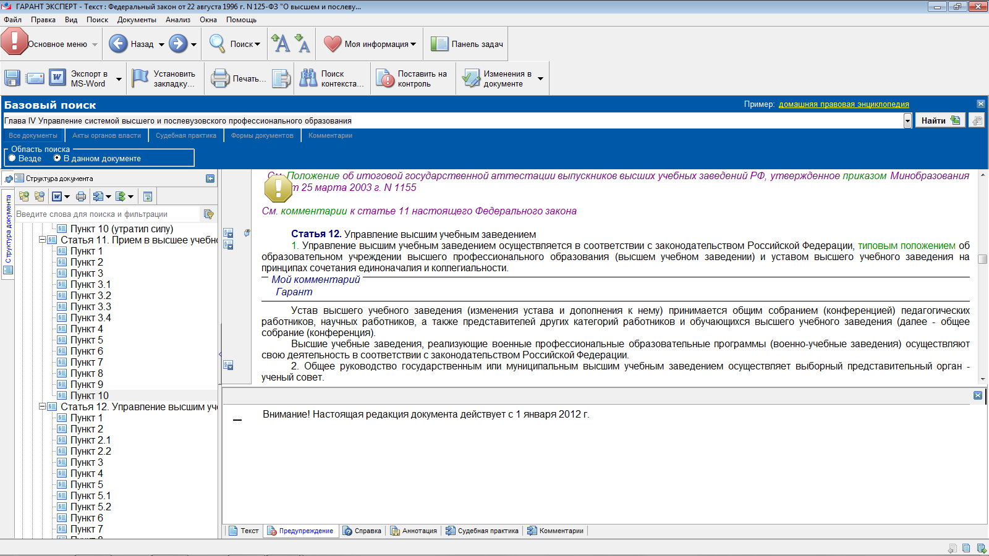Switch to the Текст tab
Screen dimensions: 989x556
(x=244, y=531)
